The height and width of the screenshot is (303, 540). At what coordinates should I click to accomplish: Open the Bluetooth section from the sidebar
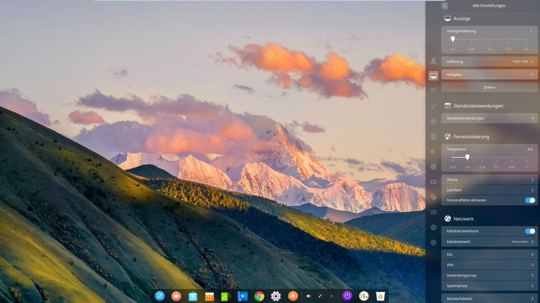[x=433, y=136]
